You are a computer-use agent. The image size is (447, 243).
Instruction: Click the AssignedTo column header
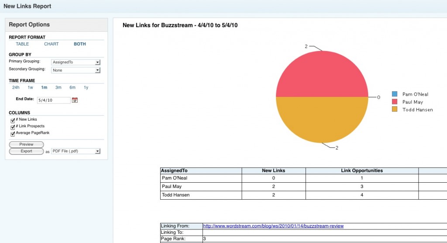pos(201,171)
